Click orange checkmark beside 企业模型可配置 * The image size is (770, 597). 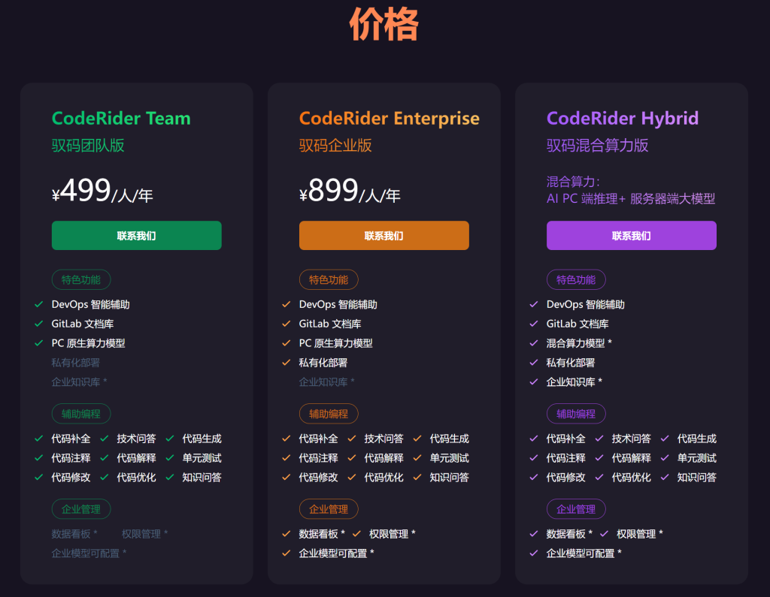286,553
